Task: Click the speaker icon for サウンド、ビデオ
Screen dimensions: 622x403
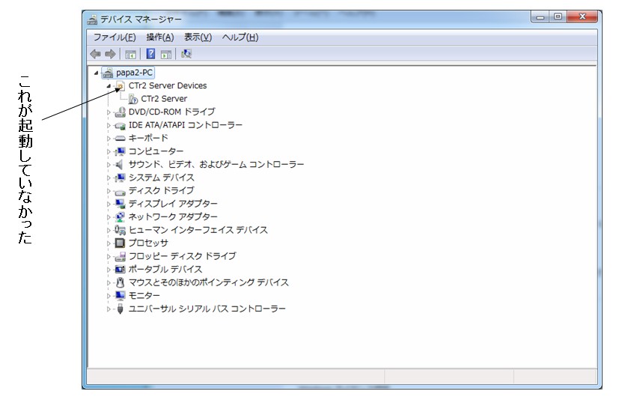Action: coord(119,164)
